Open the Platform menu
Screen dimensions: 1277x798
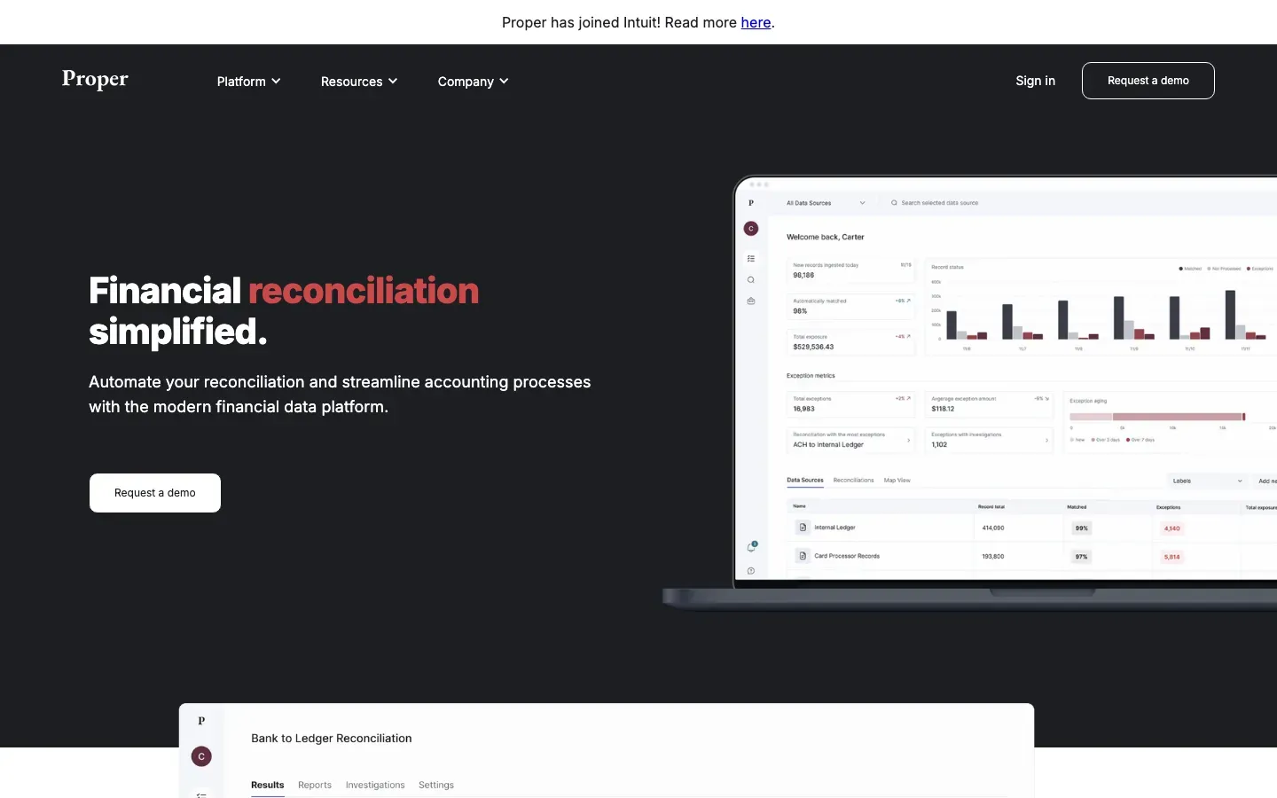[x=248, y=82]
